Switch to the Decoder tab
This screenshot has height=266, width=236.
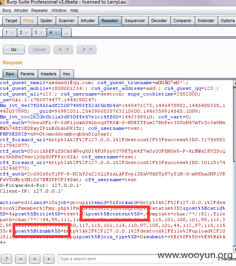(x=159, y=21)
